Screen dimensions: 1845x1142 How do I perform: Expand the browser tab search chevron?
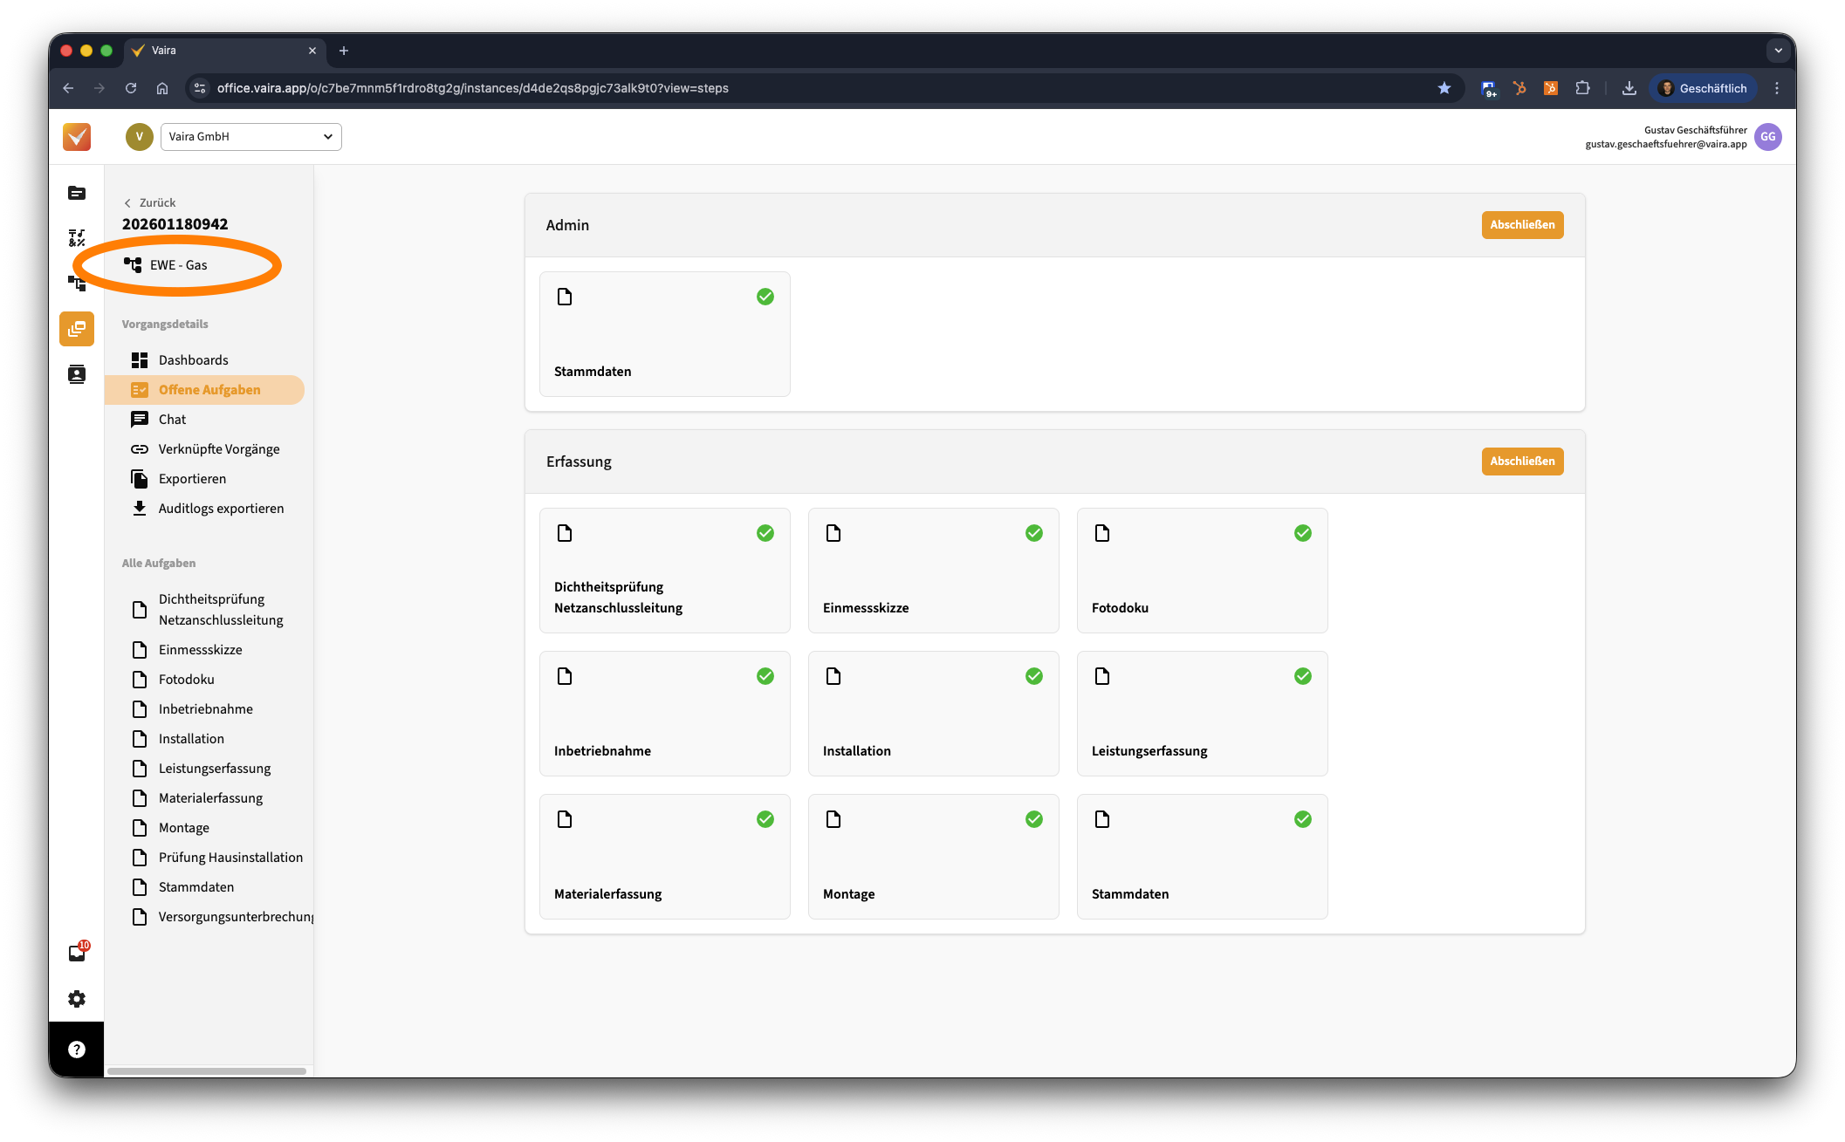[1778, 51]
